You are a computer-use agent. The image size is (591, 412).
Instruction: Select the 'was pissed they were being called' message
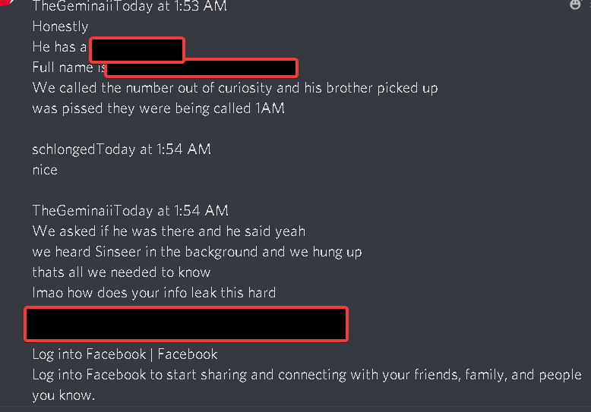click(158, 109)
